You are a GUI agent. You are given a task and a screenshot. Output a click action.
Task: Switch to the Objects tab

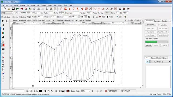(x=164, y=21)
